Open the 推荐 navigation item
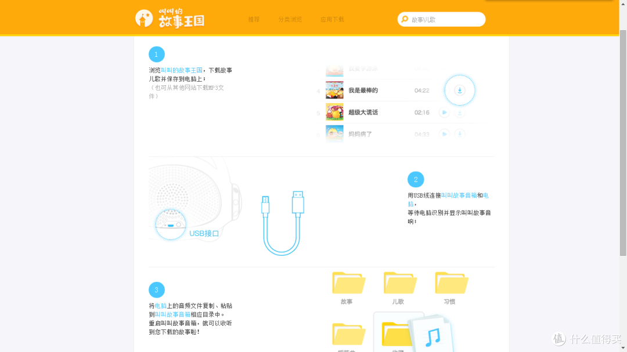 [254, 19]
